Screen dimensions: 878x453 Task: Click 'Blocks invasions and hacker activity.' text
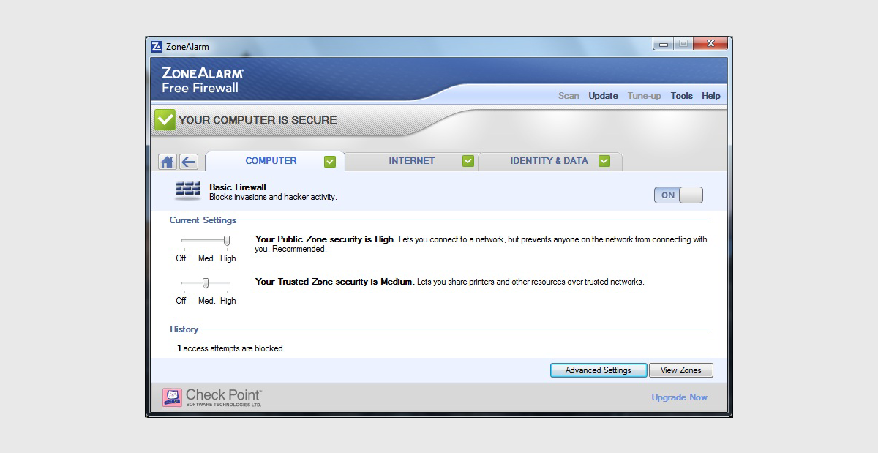click(x=273, y=198)
